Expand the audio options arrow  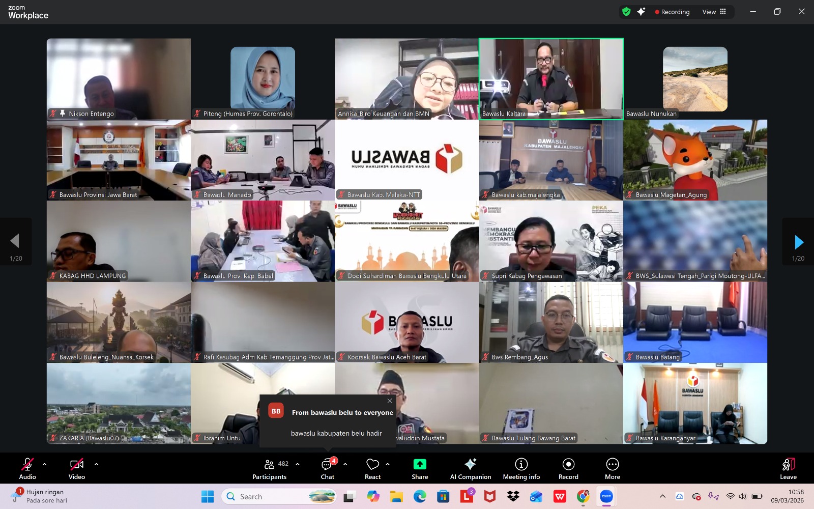pos(44,464)
